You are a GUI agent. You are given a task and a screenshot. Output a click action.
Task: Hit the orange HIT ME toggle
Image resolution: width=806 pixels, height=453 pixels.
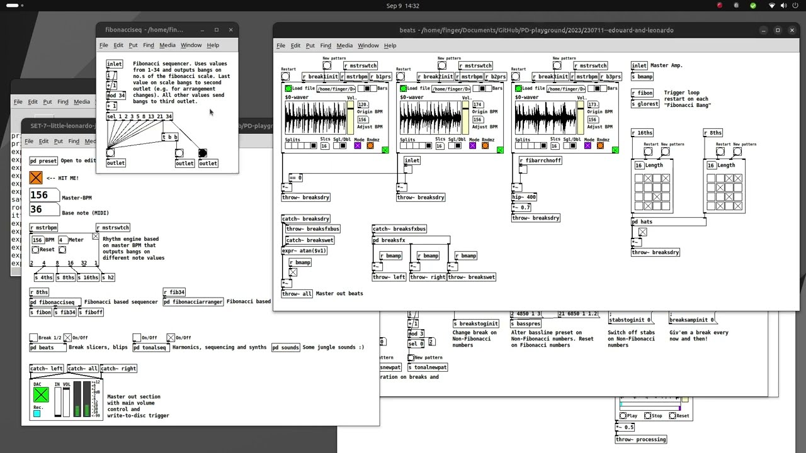36,178
